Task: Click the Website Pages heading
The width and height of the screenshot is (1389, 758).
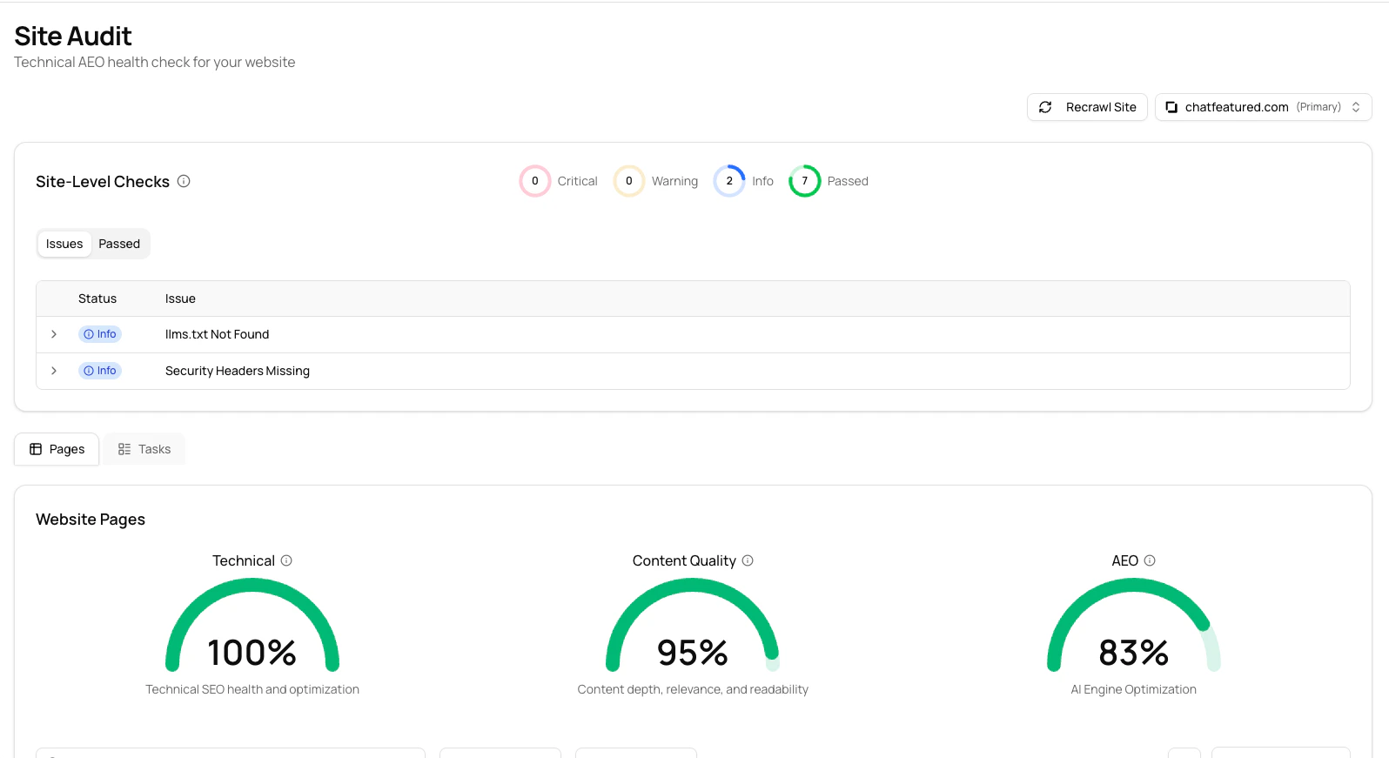Action: (91, 520)
